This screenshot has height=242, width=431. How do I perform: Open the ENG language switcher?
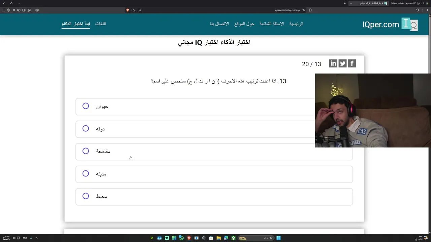(25, 238)
